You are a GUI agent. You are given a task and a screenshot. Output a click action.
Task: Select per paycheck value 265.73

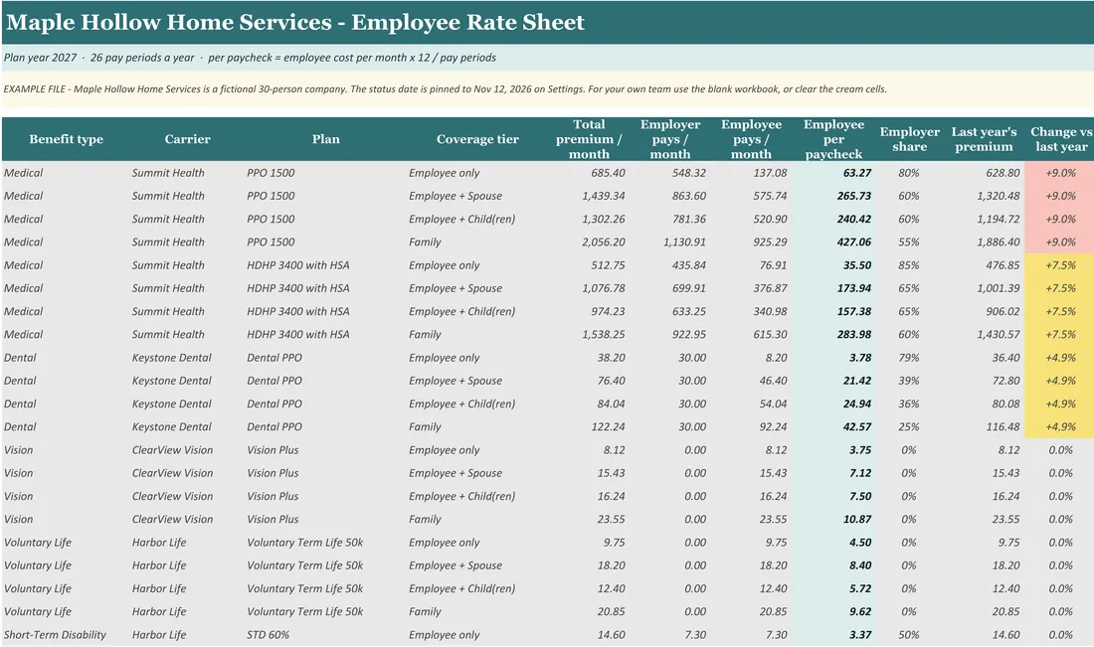[x=854, y=196]
